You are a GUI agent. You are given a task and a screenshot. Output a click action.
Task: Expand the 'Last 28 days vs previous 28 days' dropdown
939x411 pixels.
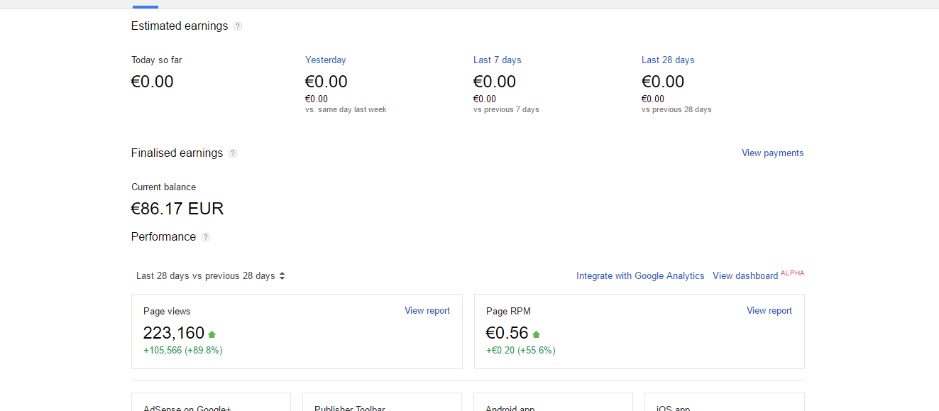tap(211, 276)
